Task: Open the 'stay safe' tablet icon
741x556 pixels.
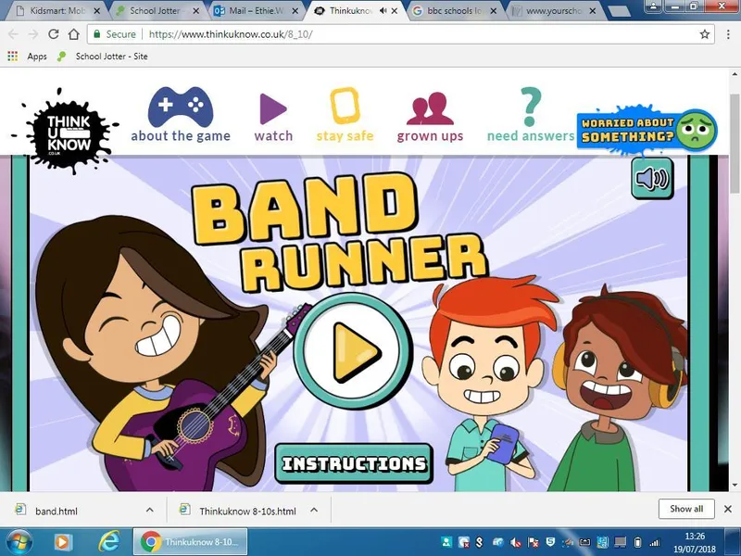Action: [345, 107]
